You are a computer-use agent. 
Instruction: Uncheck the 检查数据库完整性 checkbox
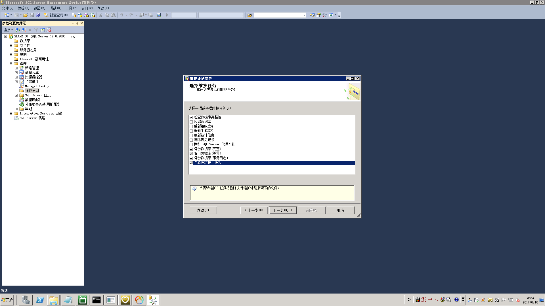191,117
